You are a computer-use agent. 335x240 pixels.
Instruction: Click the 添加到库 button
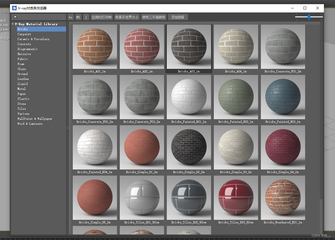tap(178, 17)
